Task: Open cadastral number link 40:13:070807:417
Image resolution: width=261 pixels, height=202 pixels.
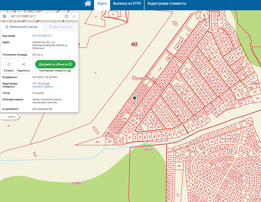Action: coord(42,36)
